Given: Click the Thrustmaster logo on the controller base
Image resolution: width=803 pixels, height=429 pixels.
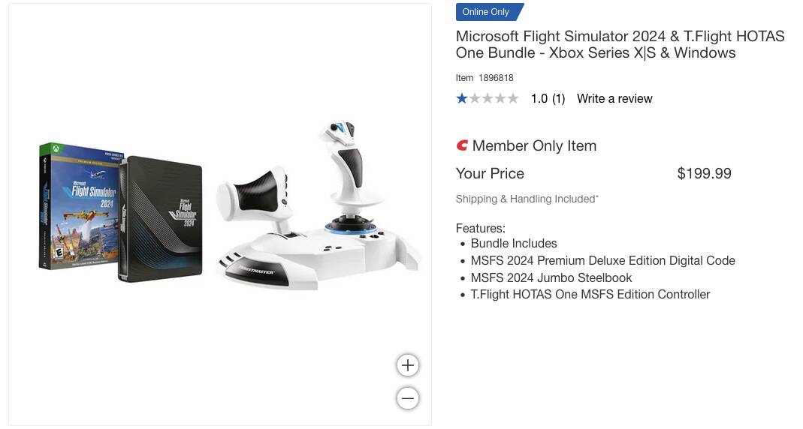Looking at the screenshot, I should click(257, 271).
